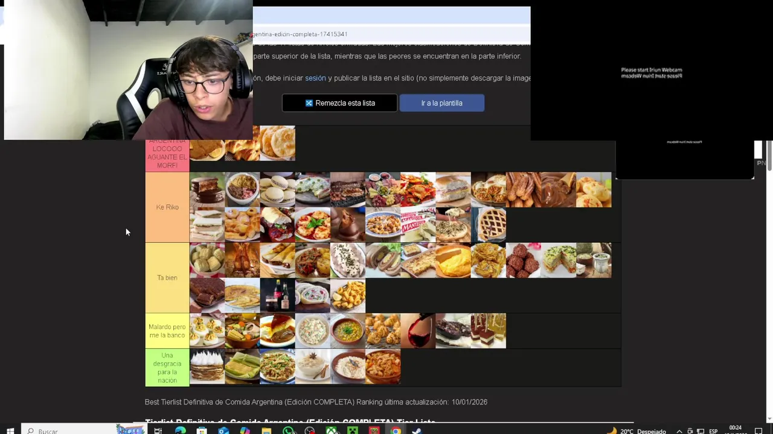Select the Ke Riko tier label

pos(167,207)
